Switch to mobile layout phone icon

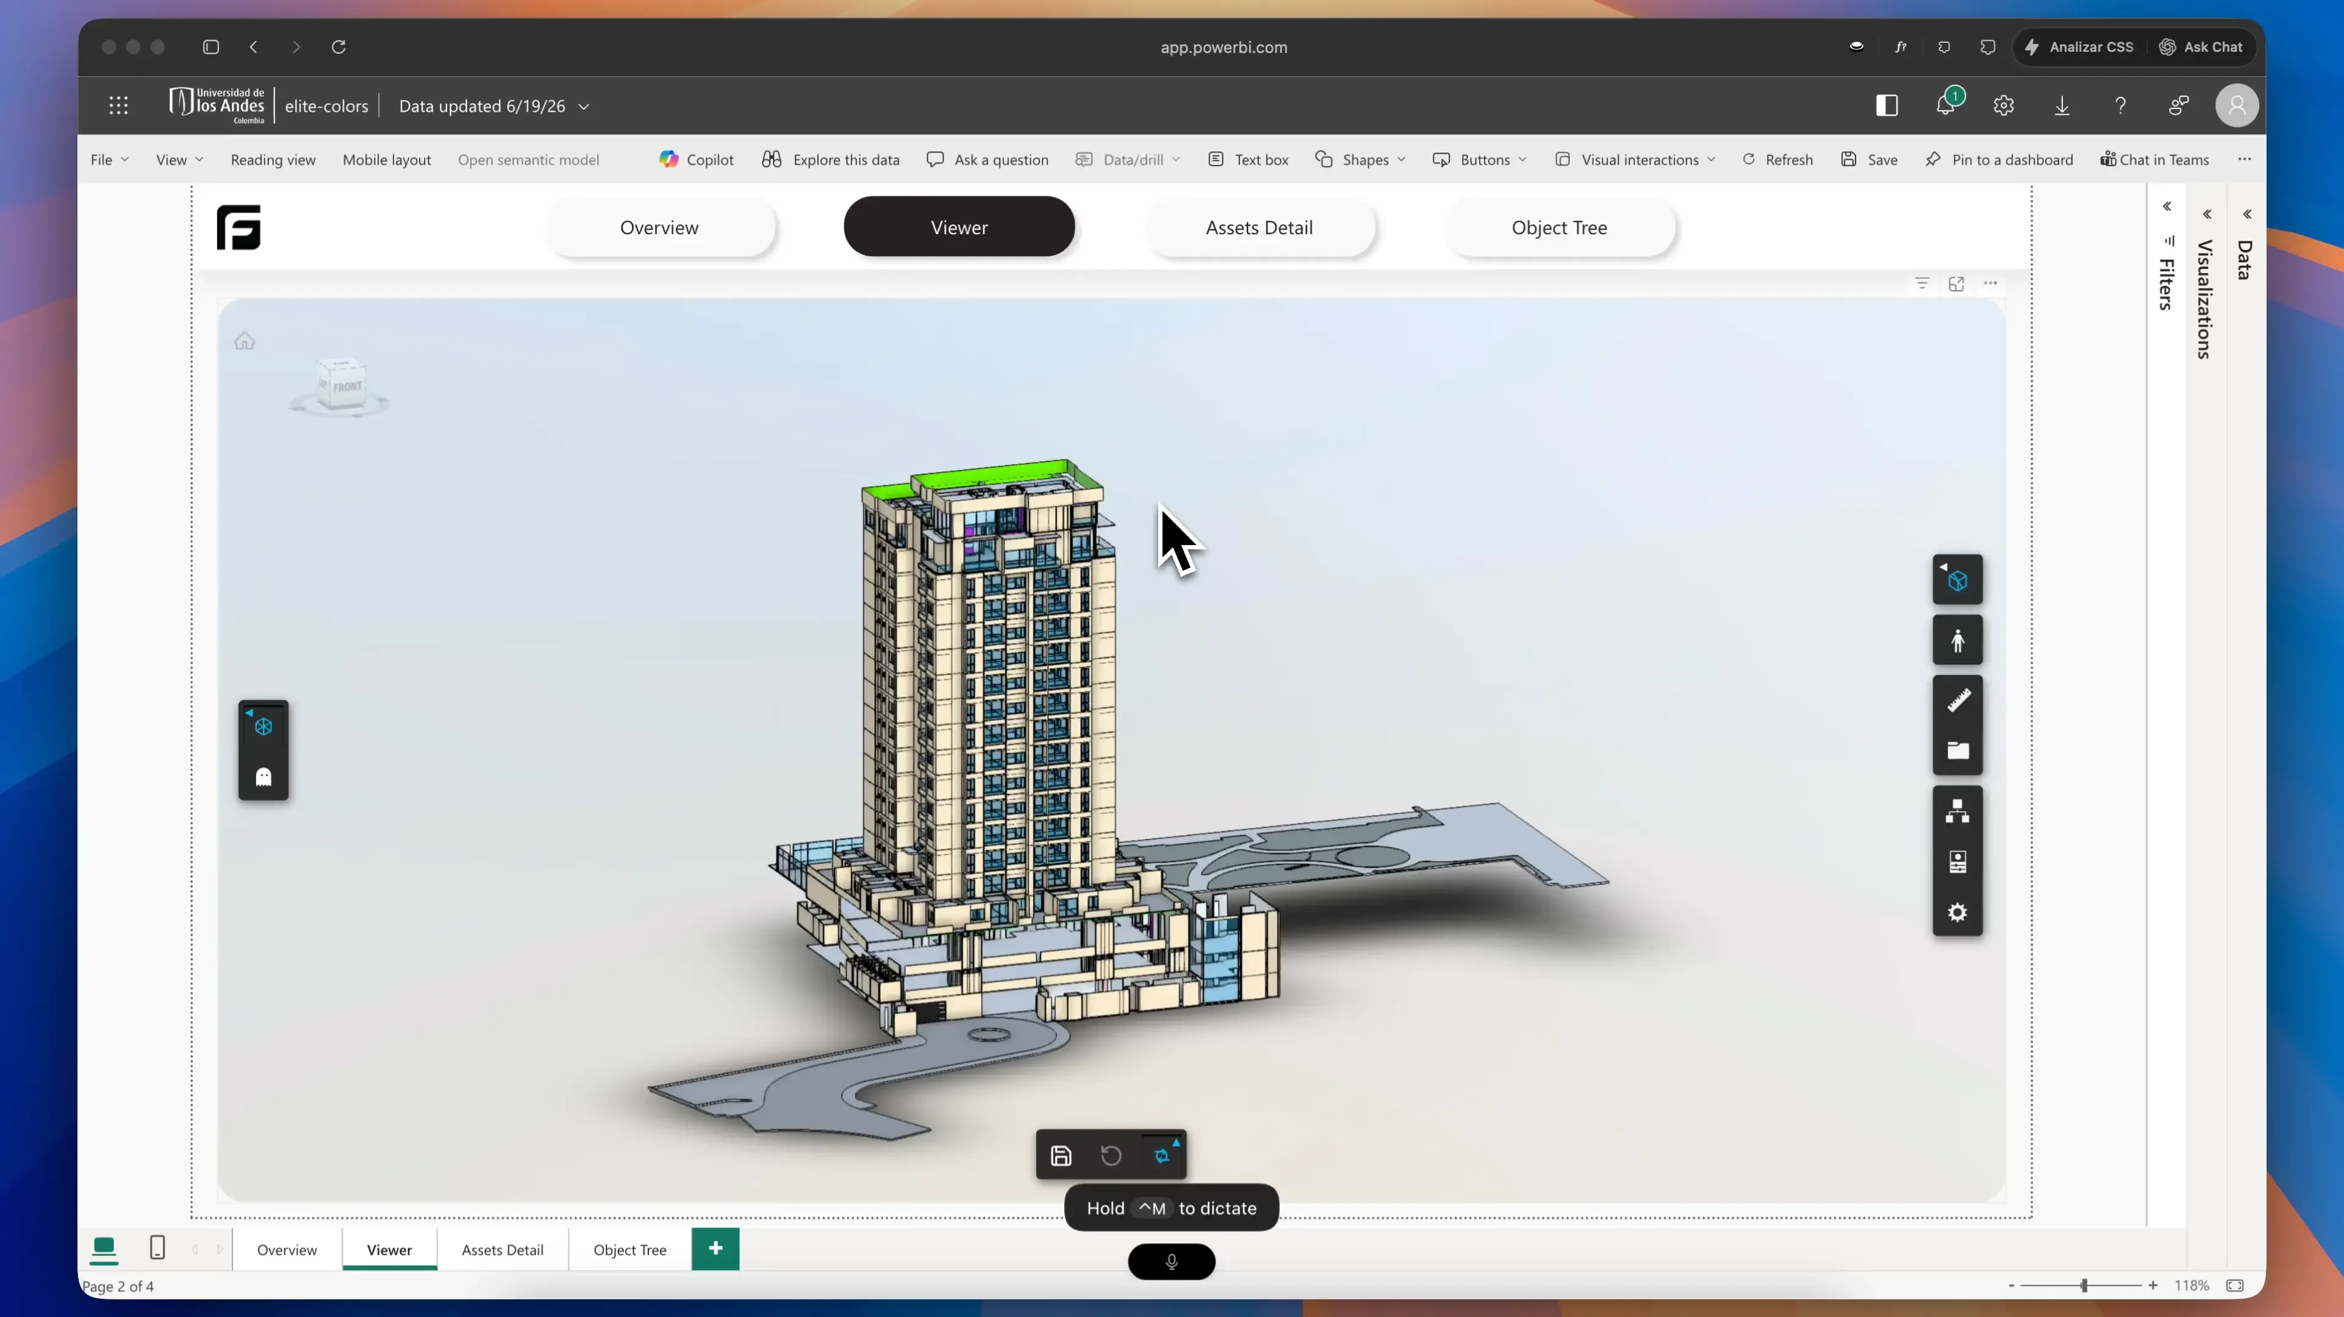157,1248
